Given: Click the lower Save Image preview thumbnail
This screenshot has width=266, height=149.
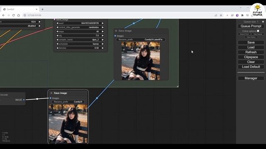Looking at the screenshot, I should 68,124.
